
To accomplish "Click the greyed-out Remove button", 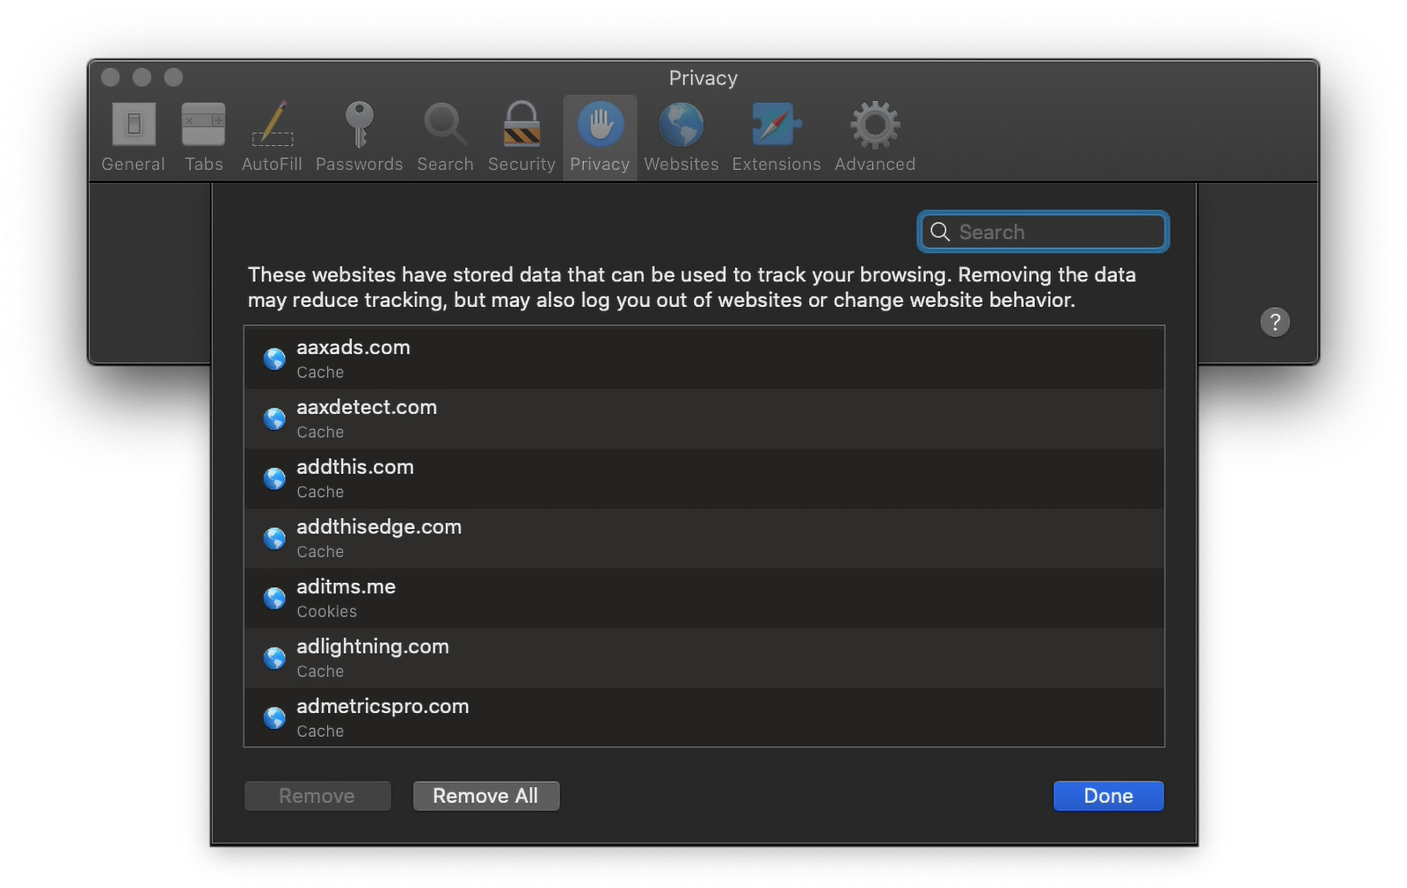I will (317, 796).
